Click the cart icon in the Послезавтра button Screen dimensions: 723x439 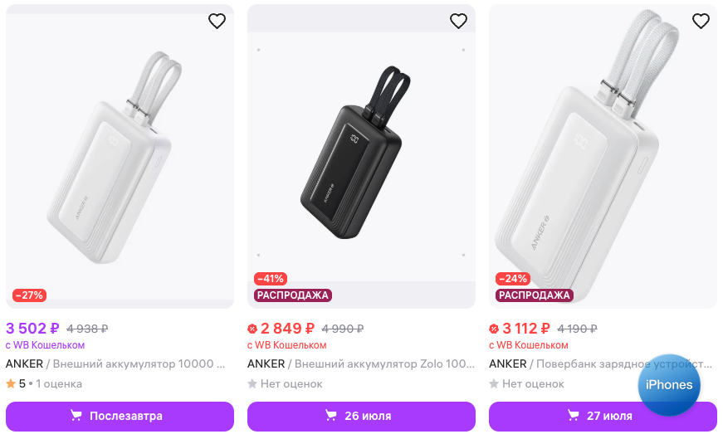tap(76, 416)
